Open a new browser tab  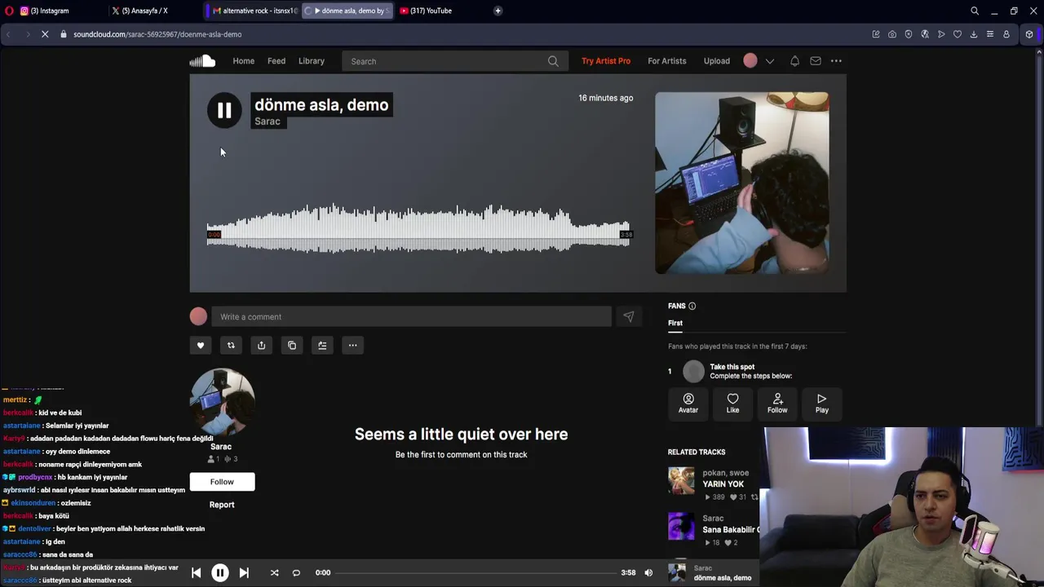pos(498,11)
